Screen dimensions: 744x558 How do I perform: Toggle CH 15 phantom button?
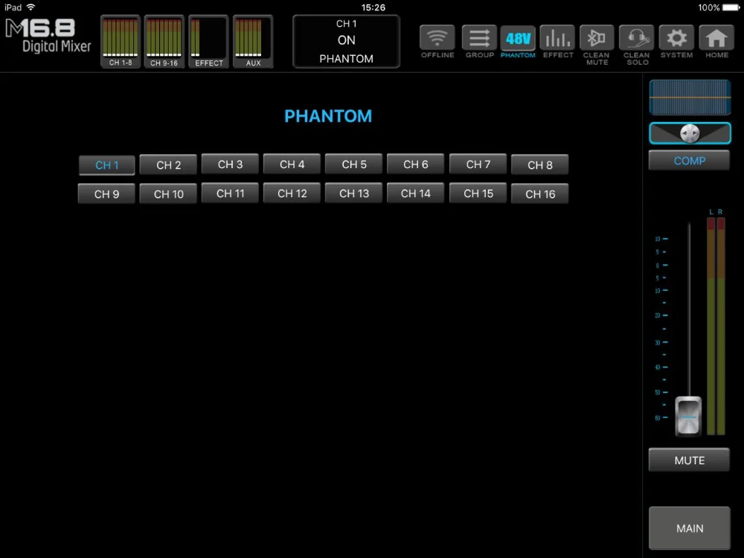coord(478,193)
